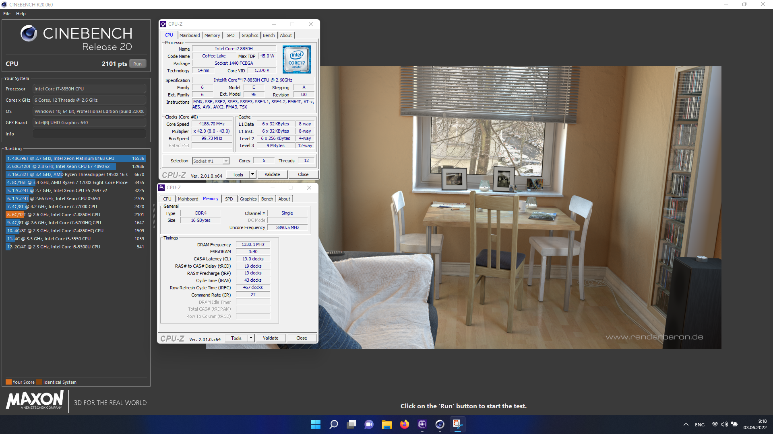
Task: Click the Identical System legend swatch
Action: [x=39, y=382]
